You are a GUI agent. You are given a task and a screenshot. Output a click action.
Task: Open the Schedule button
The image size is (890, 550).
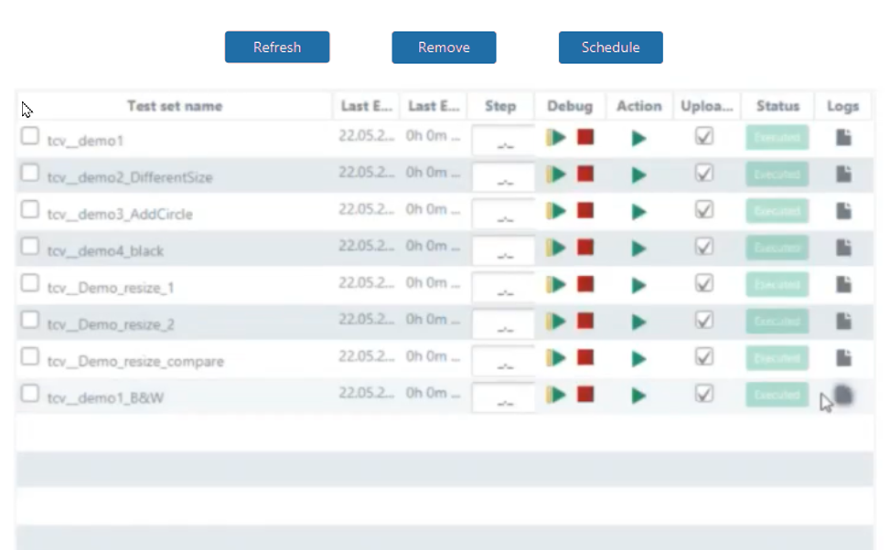point(610,48)
